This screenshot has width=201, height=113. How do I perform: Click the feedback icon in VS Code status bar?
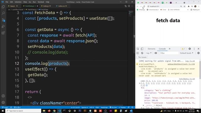(x=128, y=107)
